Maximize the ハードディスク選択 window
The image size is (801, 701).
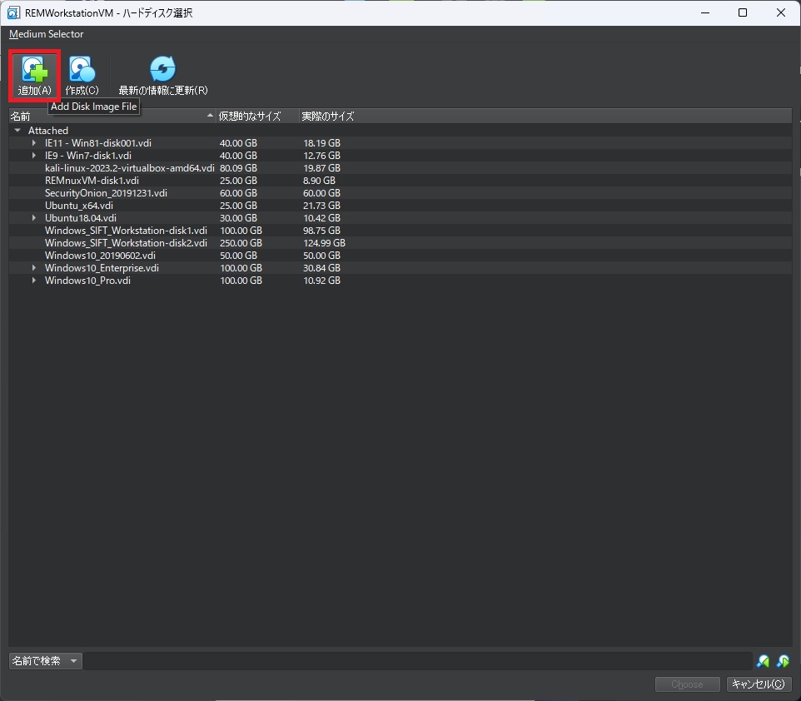click(x=743, y=12)
